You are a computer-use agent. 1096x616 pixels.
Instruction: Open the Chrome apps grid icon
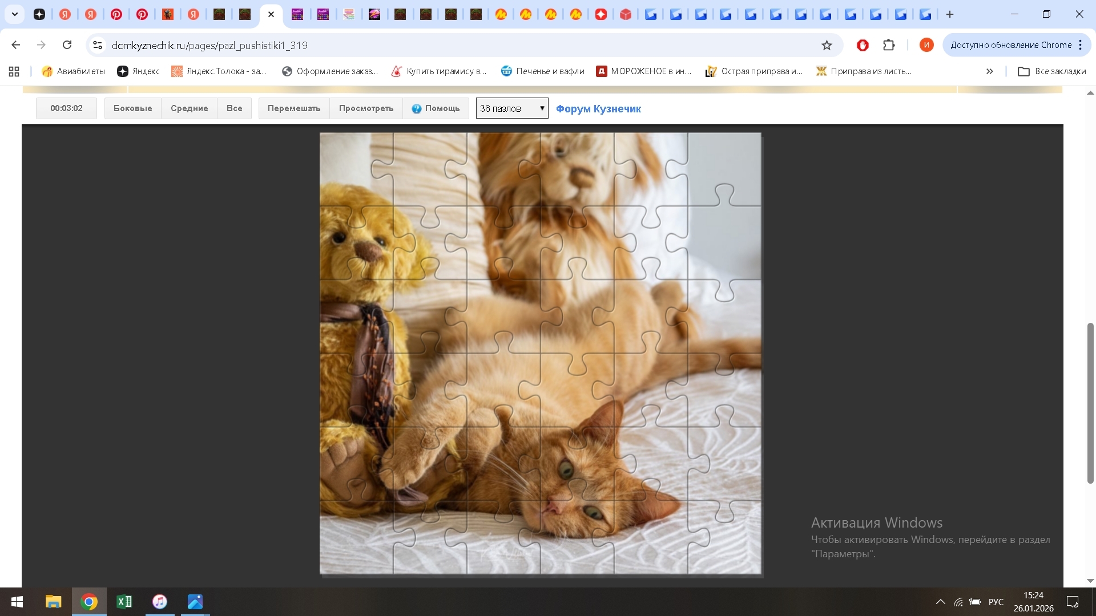tap(14, 71)
